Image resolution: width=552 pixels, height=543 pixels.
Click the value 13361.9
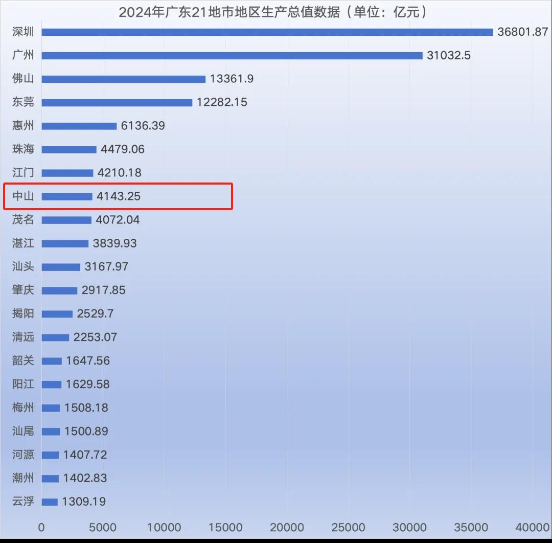tap(232, 79)
